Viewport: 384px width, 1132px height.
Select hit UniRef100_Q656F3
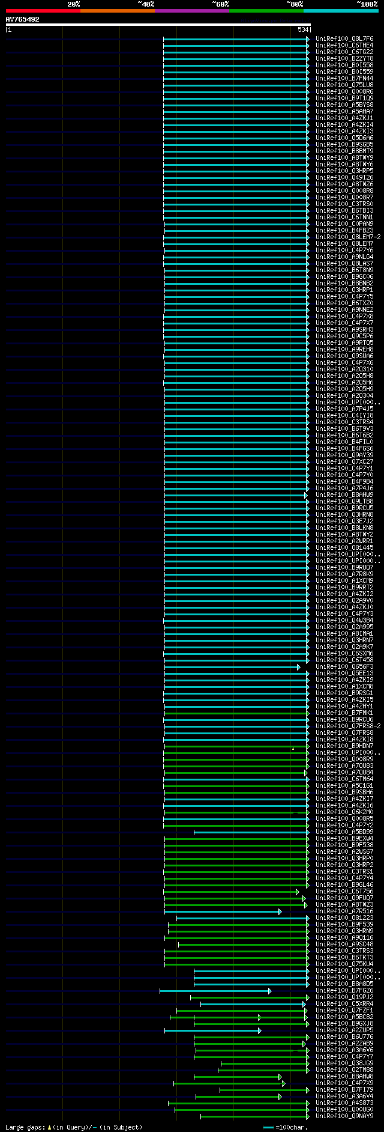pyautogui.click(x=344, y=667)
